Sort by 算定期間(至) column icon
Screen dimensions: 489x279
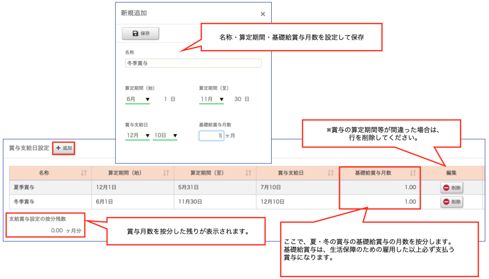[248, 173]
